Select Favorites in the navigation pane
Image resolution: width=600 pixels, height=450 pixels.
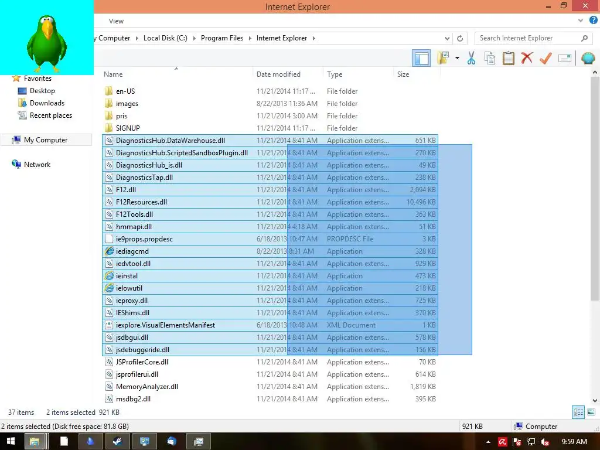(37, 79)
